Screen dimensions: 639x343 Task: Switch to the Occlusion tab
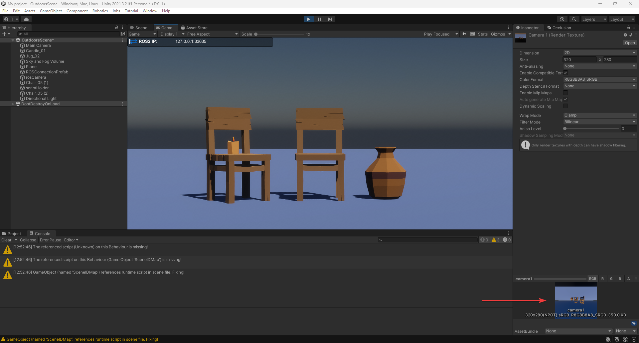pyautogui.click(x=559, y=28)
